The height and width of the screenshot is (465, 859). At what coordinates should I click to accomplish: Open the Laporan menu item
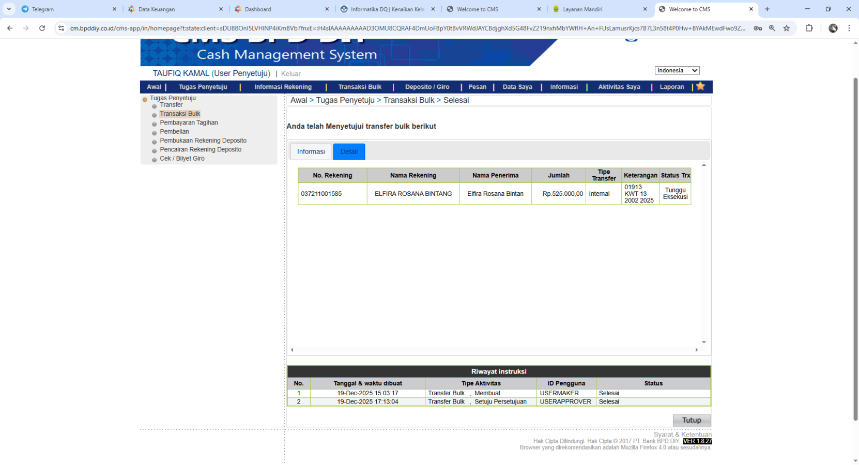click(671, 87)
